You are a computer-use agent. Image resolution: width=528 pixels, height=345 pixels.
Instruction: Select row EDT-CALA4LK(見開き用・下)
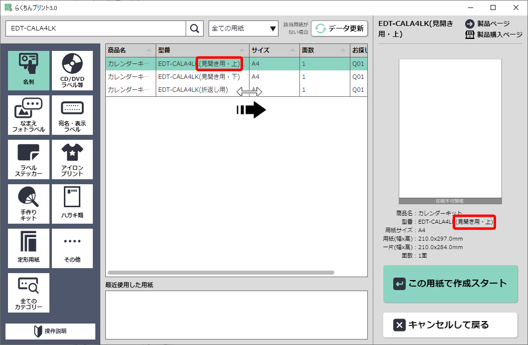coord(237,77)
